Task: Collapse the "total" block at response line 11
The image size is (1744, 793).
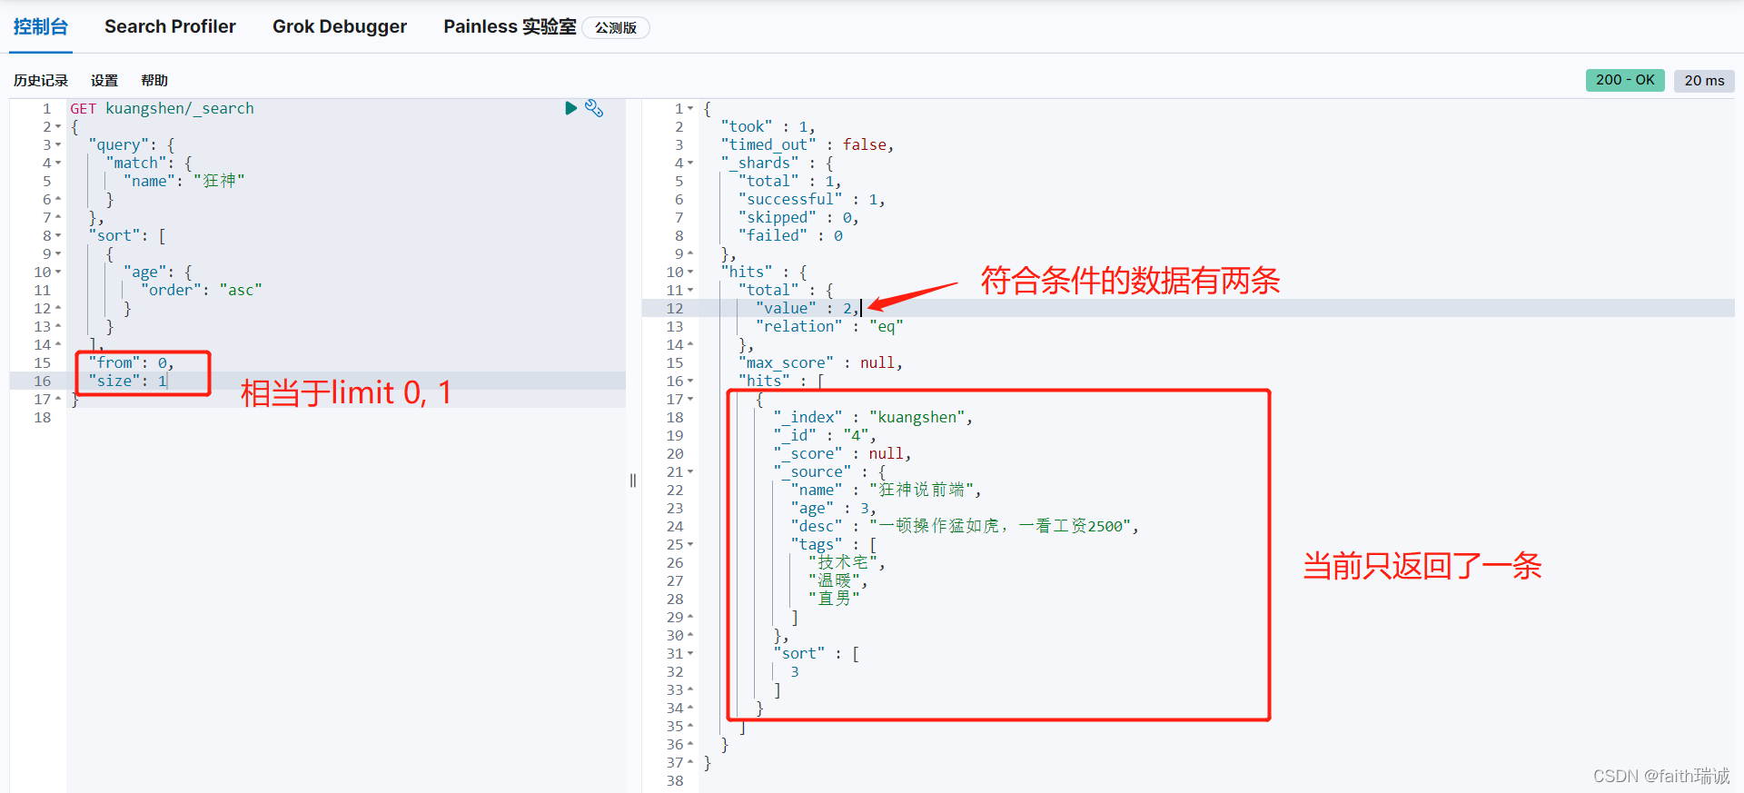Action: pyautogui.click(x=690, y=291)
